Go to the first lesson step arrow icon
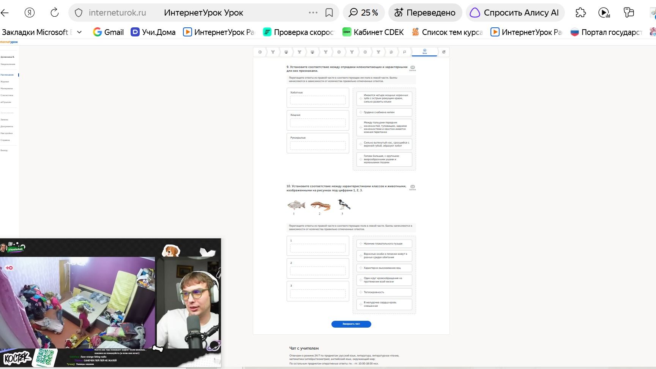 [x=260, y=52]
